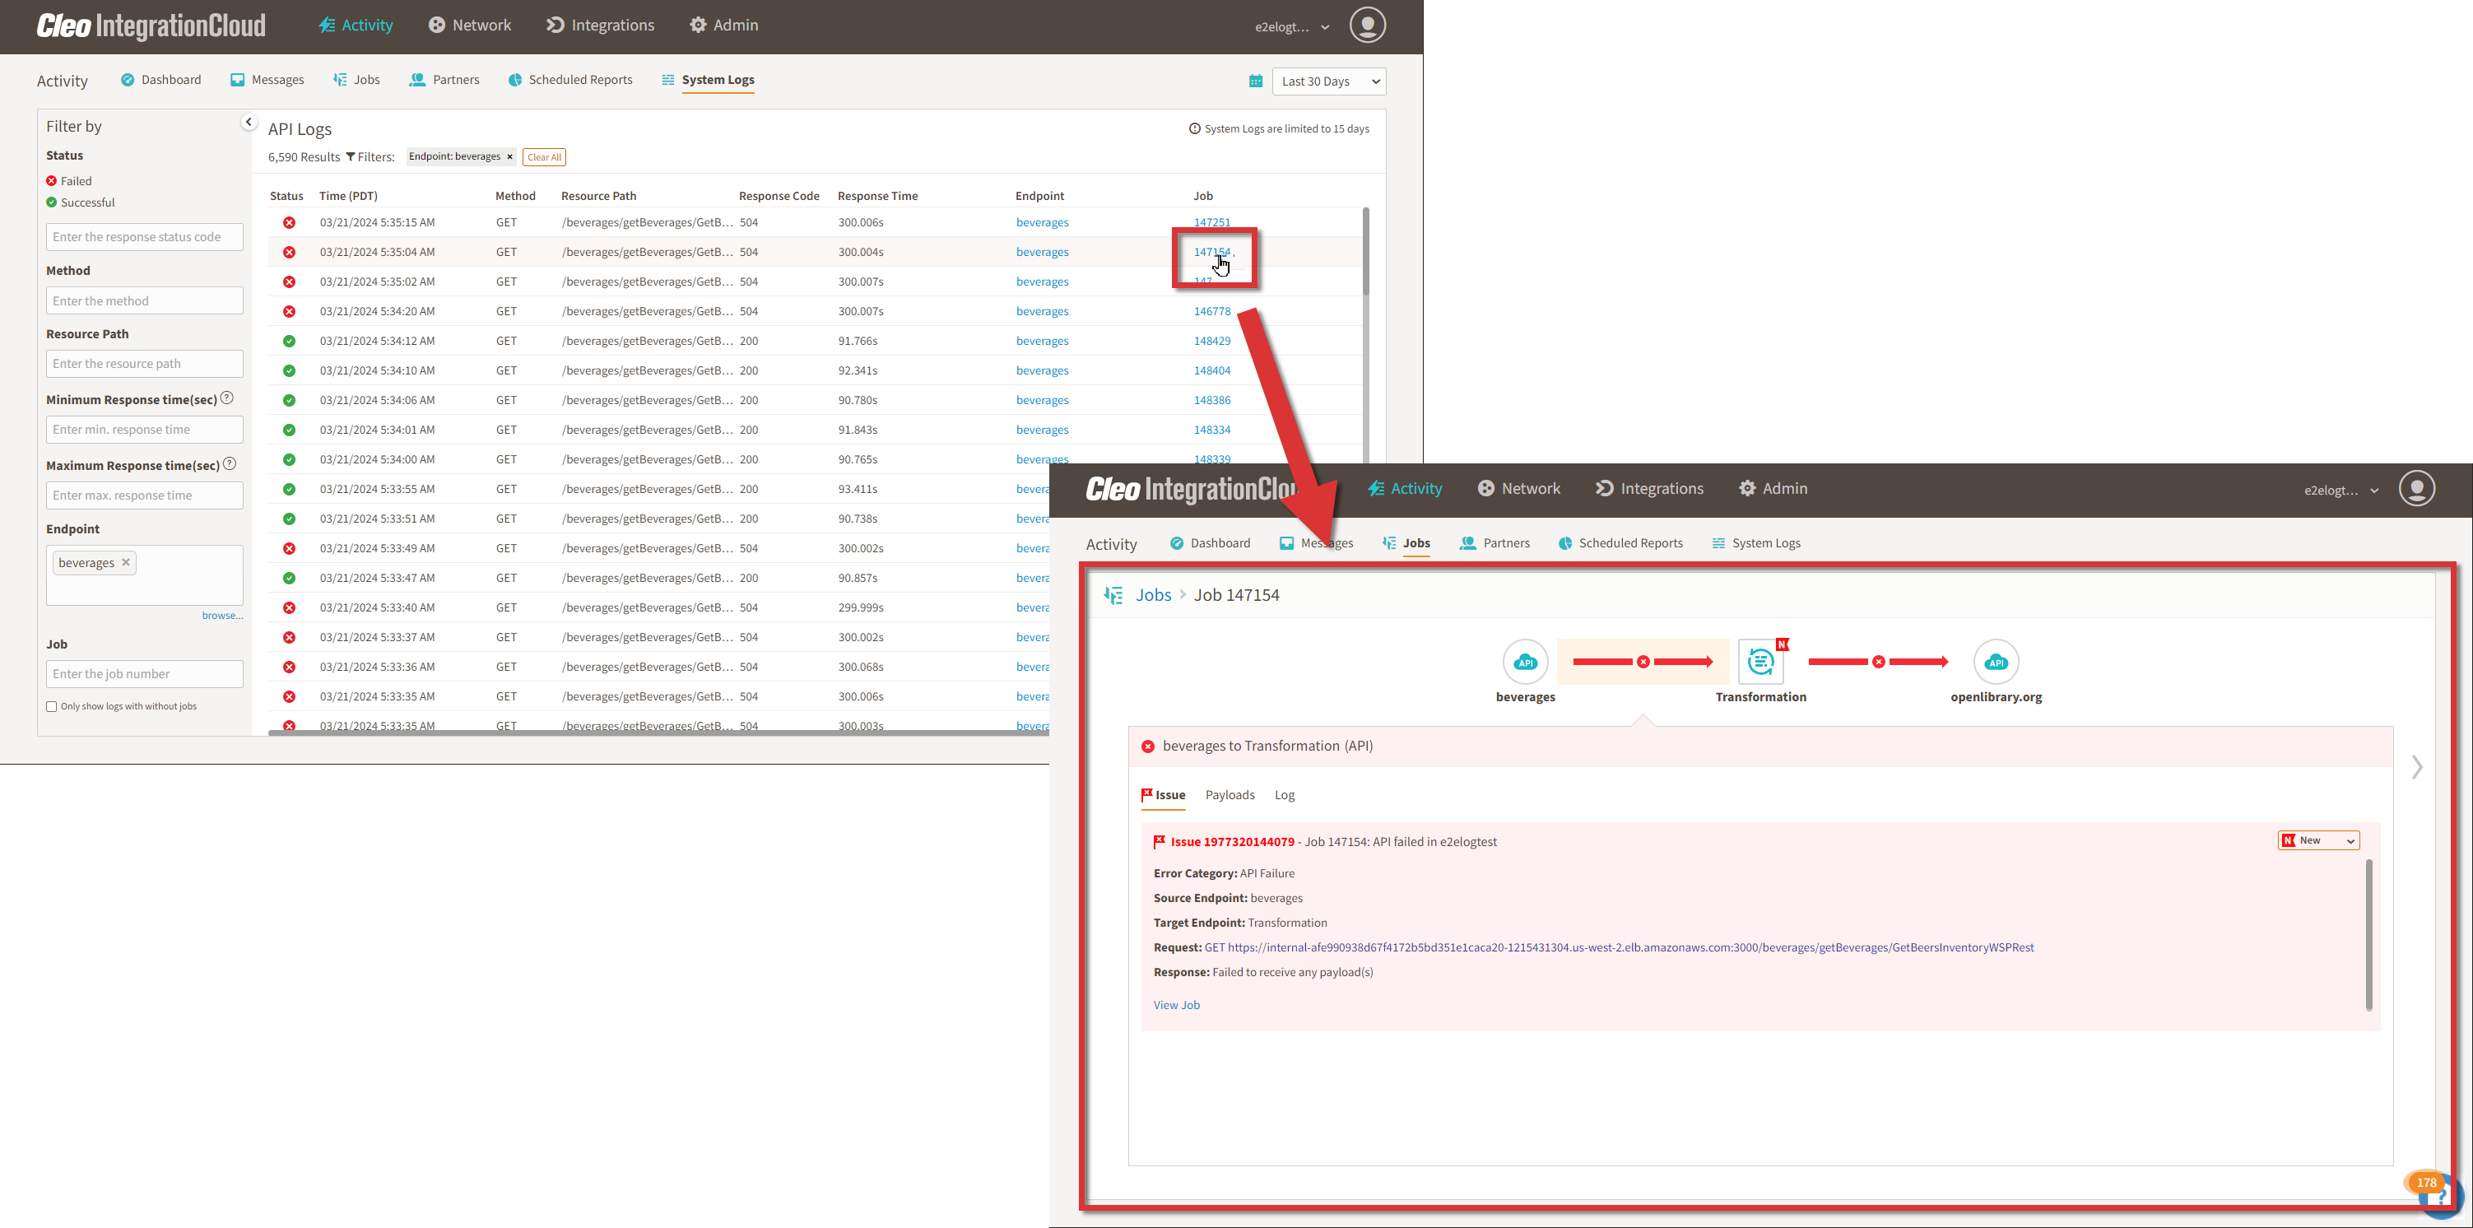Click the red flag icon beside Issue 1977320144079
The image size is (2473, 1228).
coord(1159,842)
